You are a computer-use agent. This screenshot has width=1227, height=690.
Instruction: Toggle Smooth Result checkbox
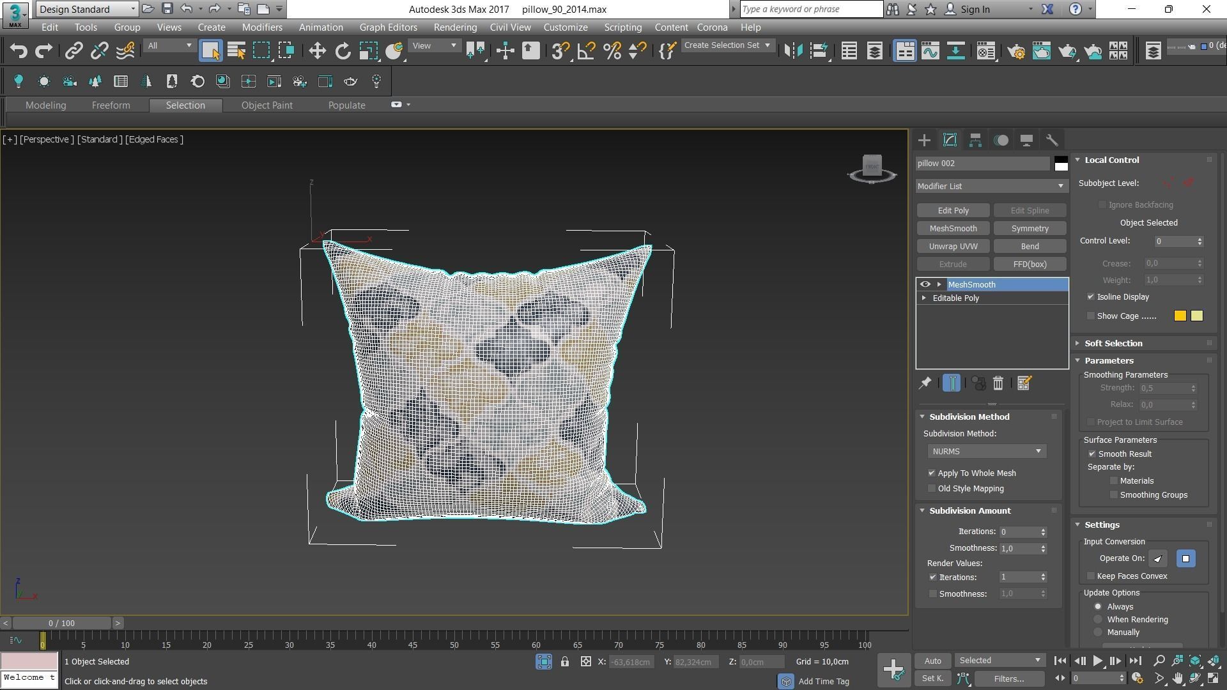(x=1092, y=454)
